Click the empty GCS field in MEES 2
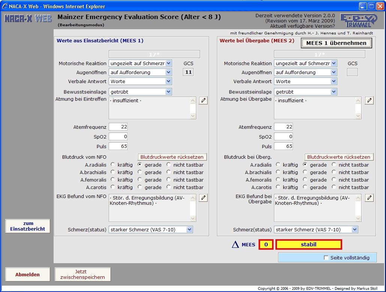 coord(352,72)
